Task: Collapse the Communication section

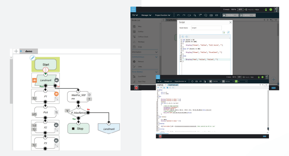Action: click(x=156, y=57)
